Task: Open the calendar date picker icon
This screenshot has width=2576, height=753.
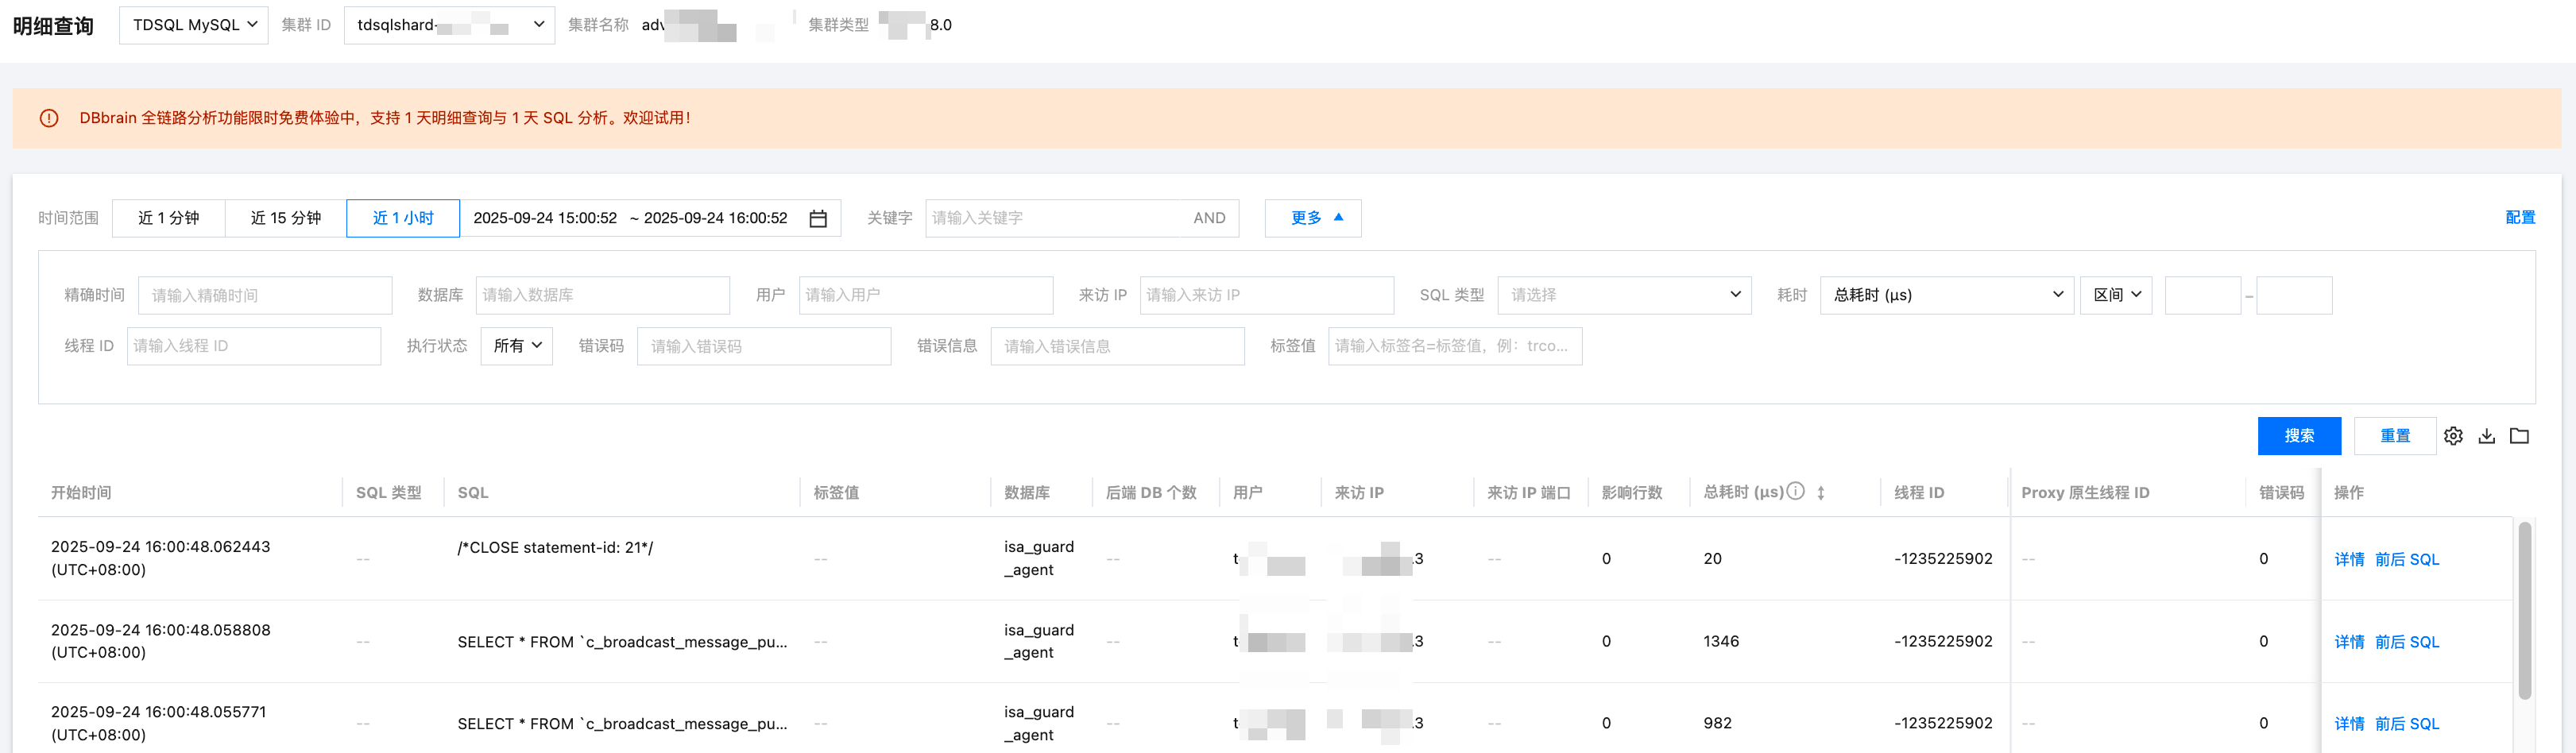Action: point(818,219)
